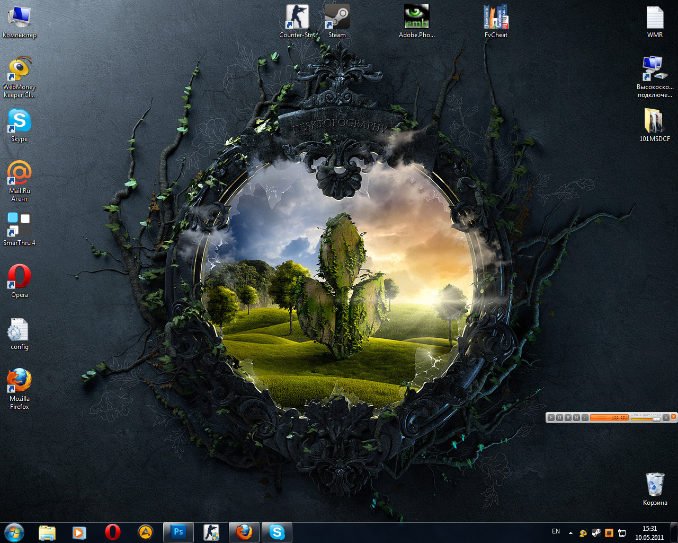Image resolution: width=678 pixels, height=543 pixels.
Task: Select the Adobe Photoshop desktop icon
Action: (x=417, y=22)
